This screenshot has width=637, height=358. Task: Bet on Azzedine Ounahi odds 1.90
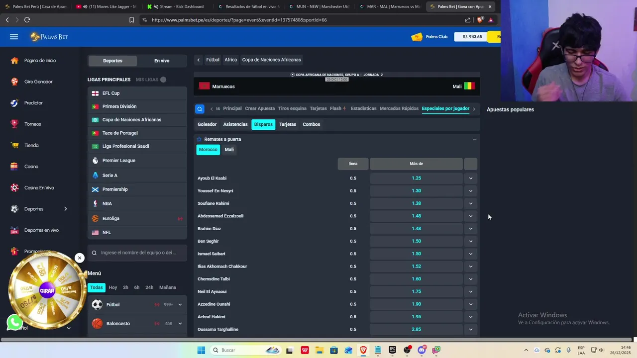(416, 304)
